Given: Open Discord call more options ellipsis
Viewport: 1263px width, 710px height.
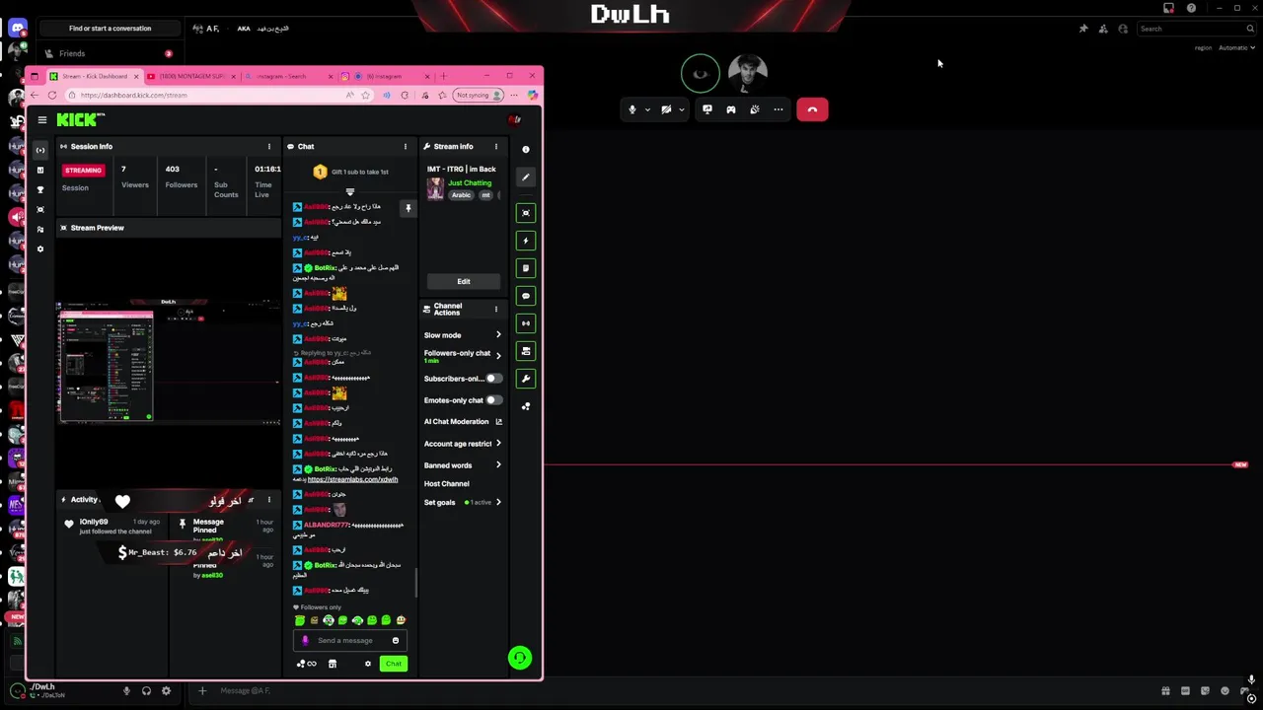Looking at the screenshot, I should click(x=779, y=109).
